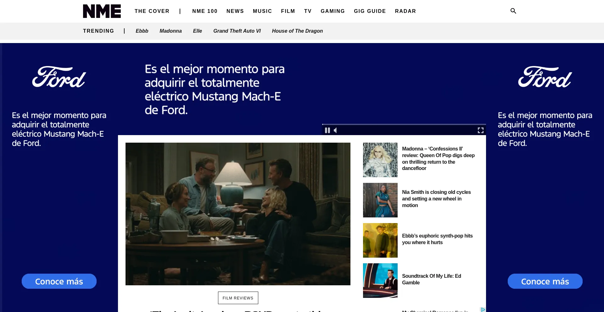
Task: Go to the News section
Action: tap(235, 11)
